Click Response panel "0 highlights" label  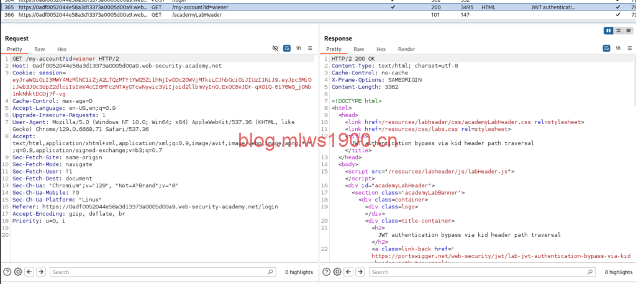coord(619,272)
